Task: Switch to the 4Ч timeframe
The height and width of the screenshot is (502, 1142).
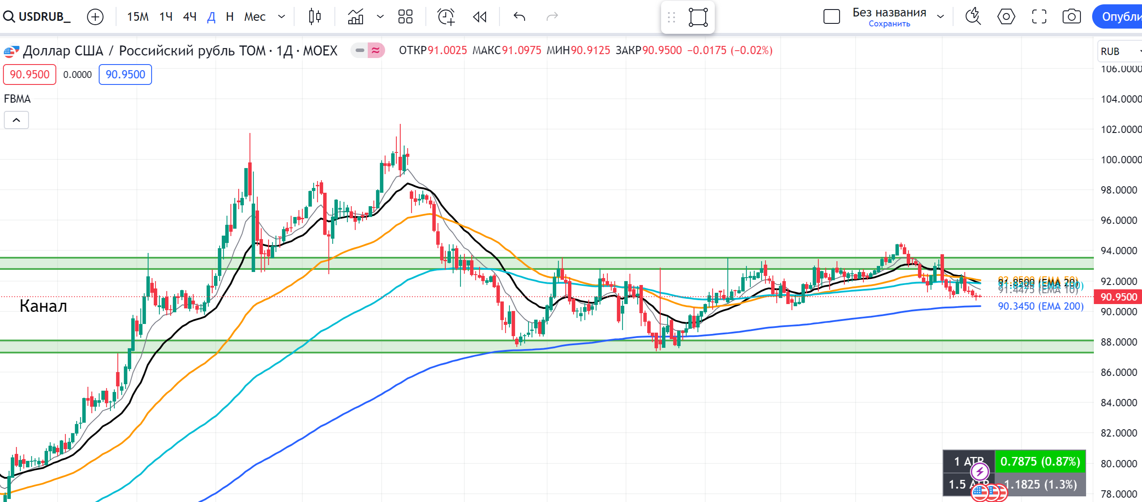Action: 190,17
